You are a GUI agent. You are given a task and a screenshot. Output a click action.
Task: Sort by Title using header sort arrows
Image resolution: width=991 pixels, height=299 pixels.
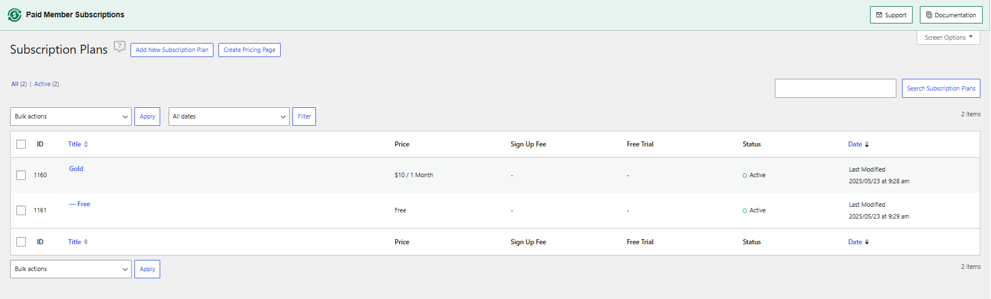pyautogui.click(x=86, y=144)
